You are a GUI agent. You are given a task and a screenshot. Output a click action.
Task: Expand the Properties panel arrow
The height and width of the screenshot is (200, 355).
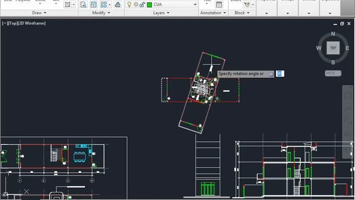click(266, 13)
